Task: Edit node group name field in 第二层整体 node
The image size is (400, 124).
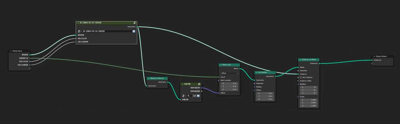Action: pyautogui.click(x=107, y=31)
